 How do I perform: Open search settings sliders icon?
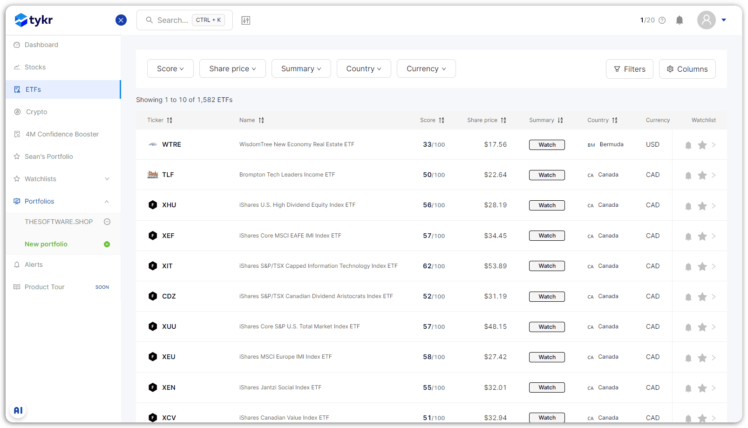[x=246, y=20]
